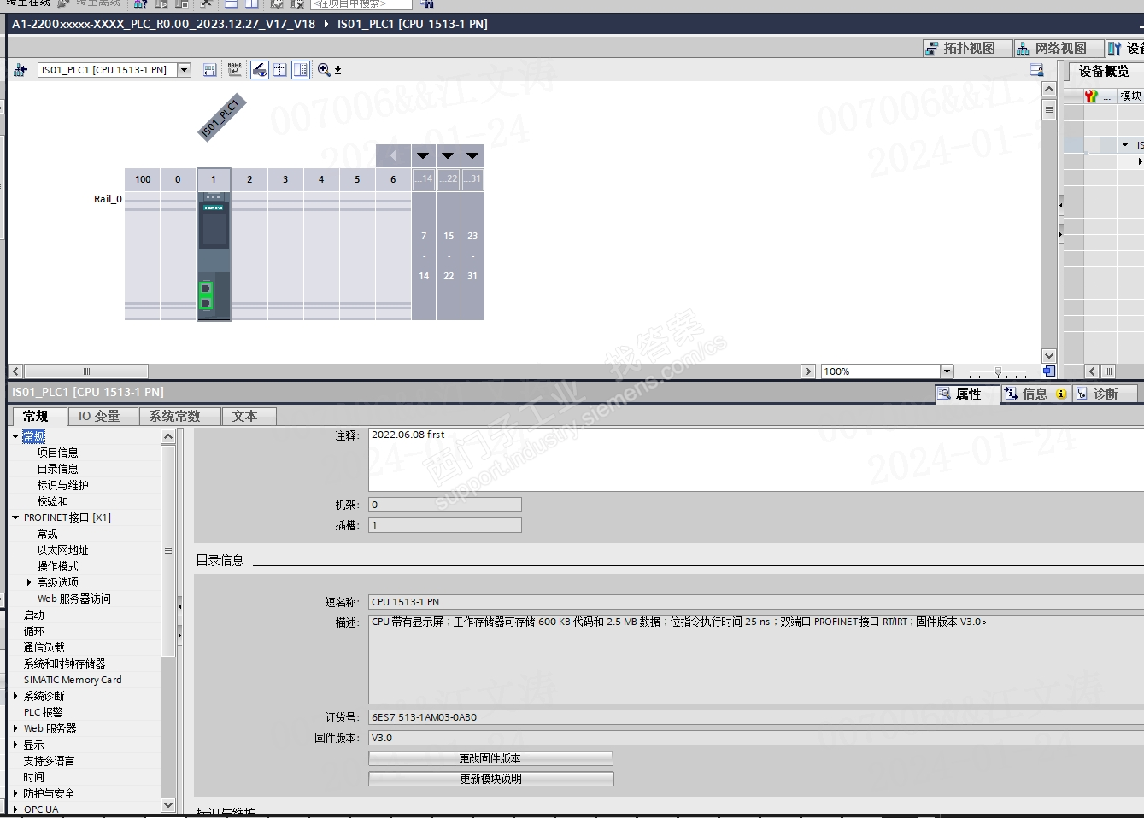Click the zoom magnifier icon

(x=324, y=70)
